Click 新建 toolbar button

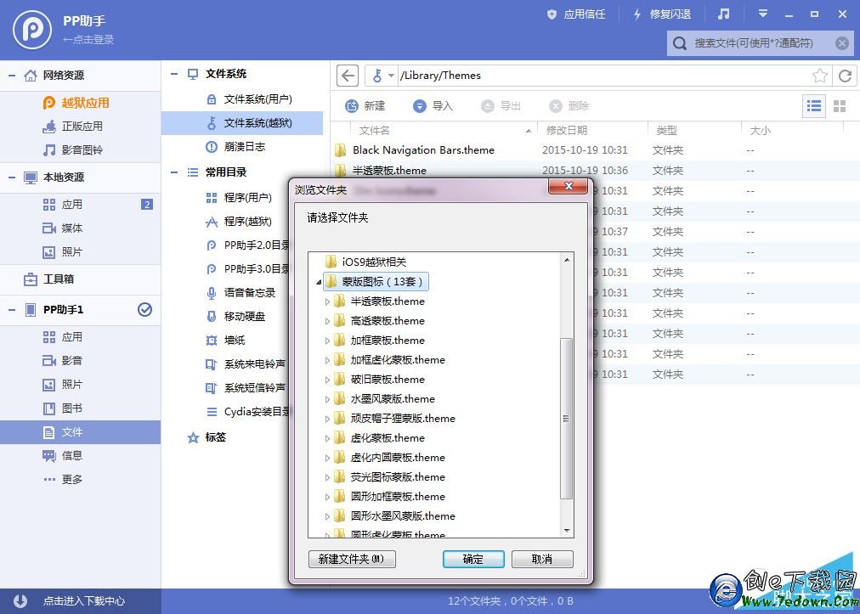365,106
